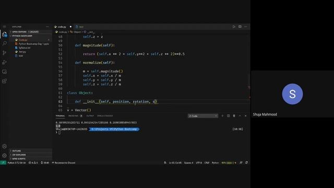This screenshot has width=334, height=188.
Task: Select the Python interpreter version in status bar
Action: pyautogui.click(x=16, y=162)
